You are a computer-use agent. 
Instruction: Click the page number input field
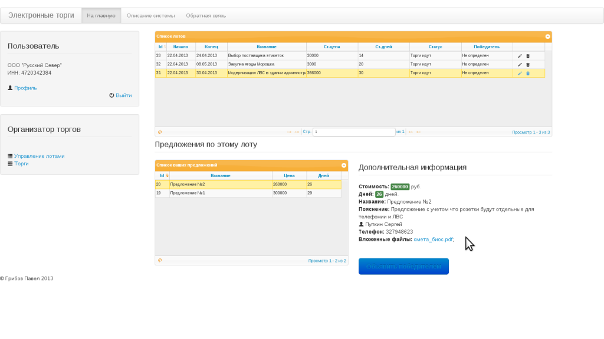[354, 132]
